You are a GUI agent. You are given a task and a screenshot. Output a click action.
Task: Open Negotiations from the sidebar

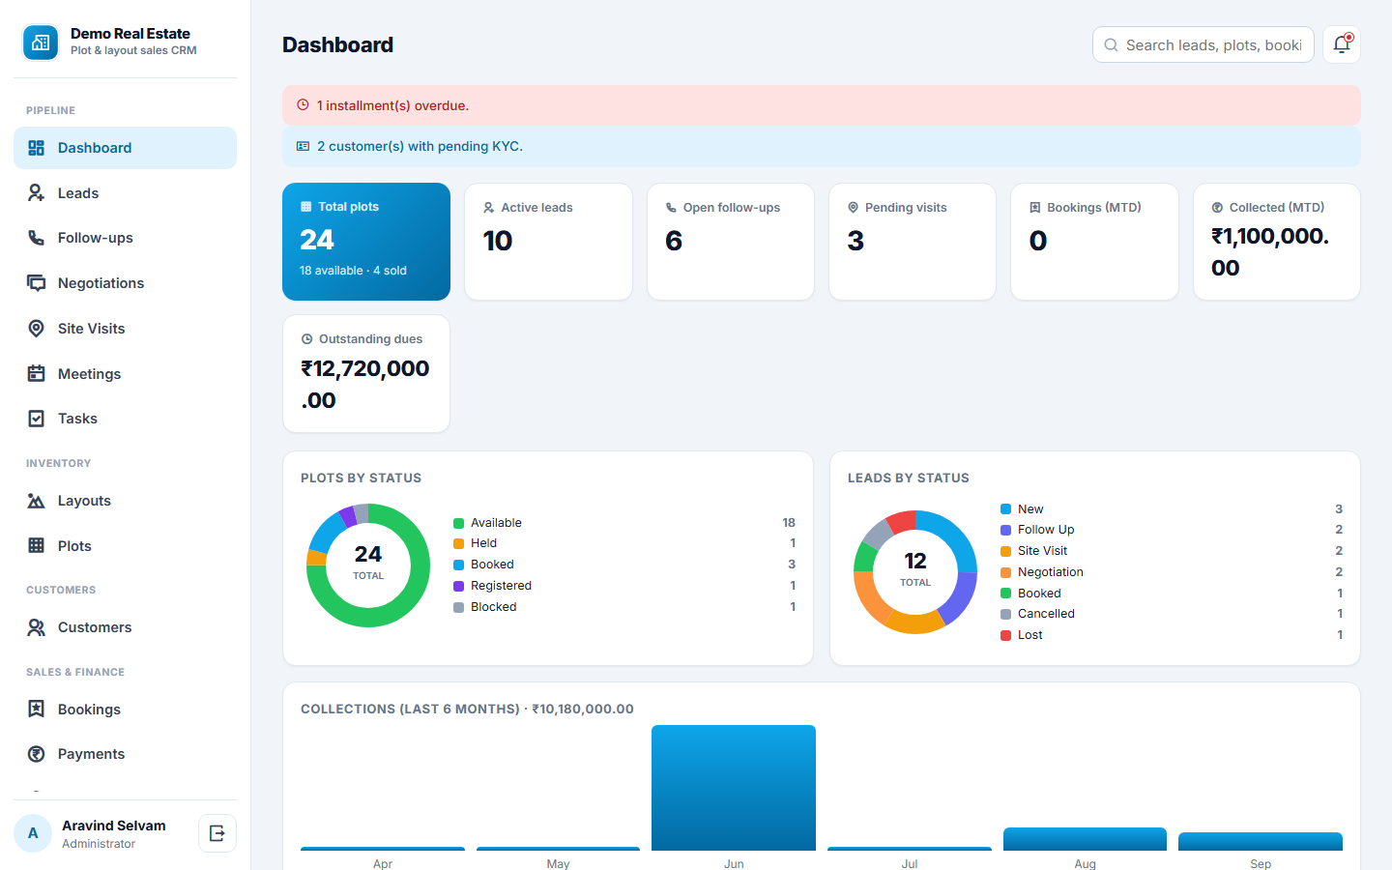[x=126, y=283]
